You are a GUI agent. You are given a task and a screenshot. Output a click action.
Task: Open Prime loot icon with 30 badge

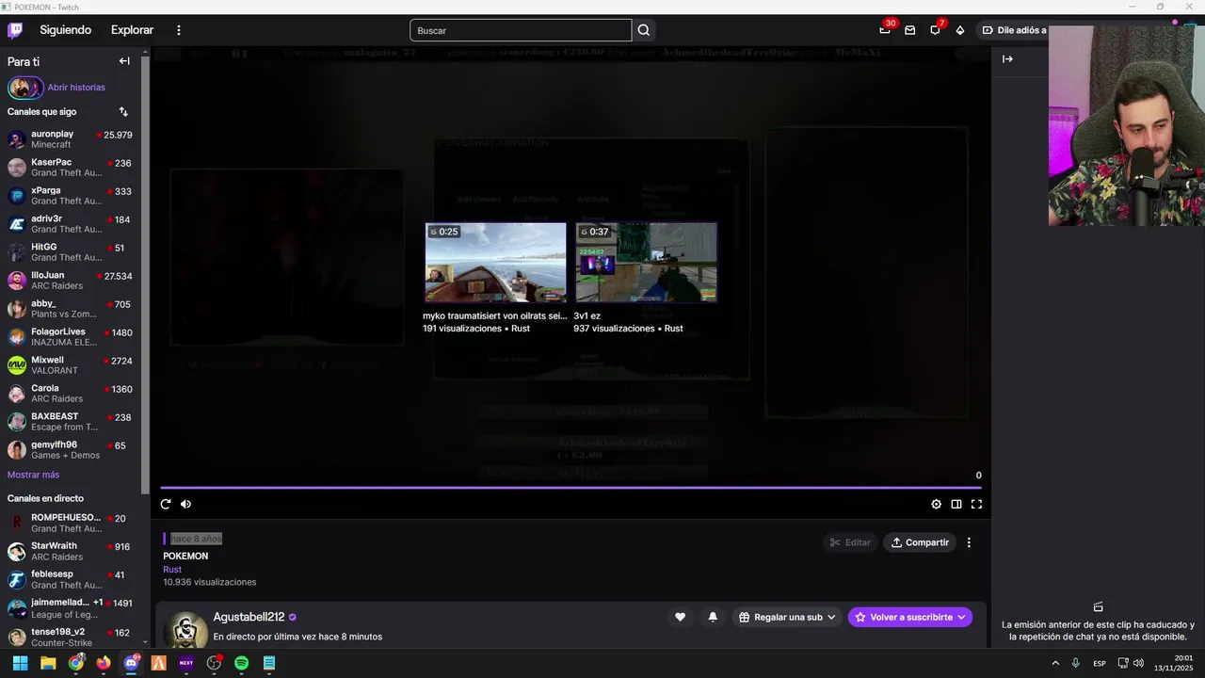point(885,30)
